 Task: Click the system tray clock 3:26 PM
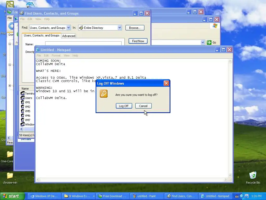pos(256,196)
